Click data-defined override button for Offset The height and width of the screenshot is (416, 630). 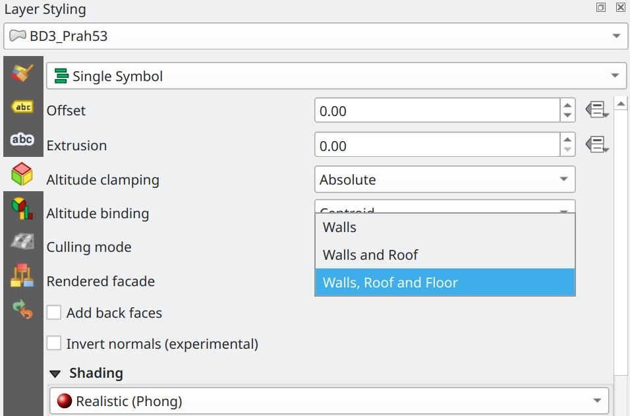pos(596,111)
